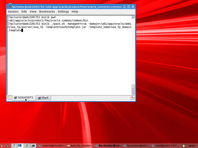Click the new session tab icon
Image resolution: width=198 pixels, height=148 pixels.
tap(10, 98)
